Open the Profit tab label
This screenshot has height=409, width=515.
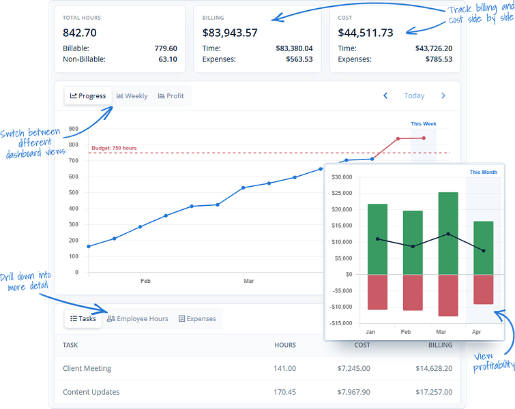tap(175, 96)
